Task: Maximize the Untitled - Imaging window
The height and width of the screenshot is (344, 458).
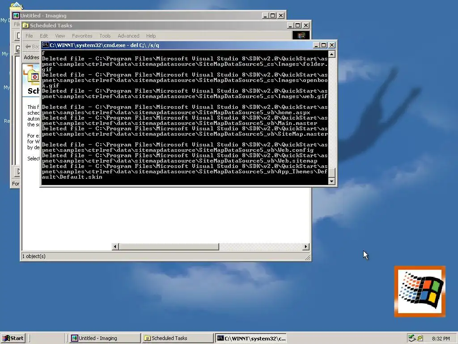Action: click(272, 16)
